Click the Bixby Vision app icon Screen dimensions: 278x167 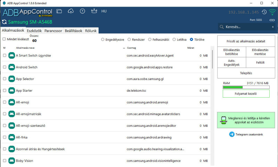coord(12,161)
